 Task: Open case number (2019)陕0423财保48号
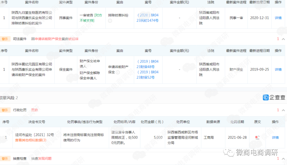click(148, 64)
